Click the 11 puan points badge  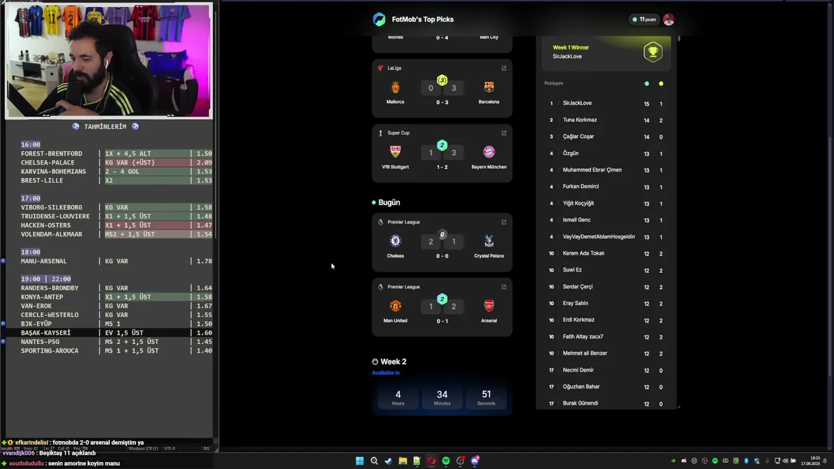point(643,20)
